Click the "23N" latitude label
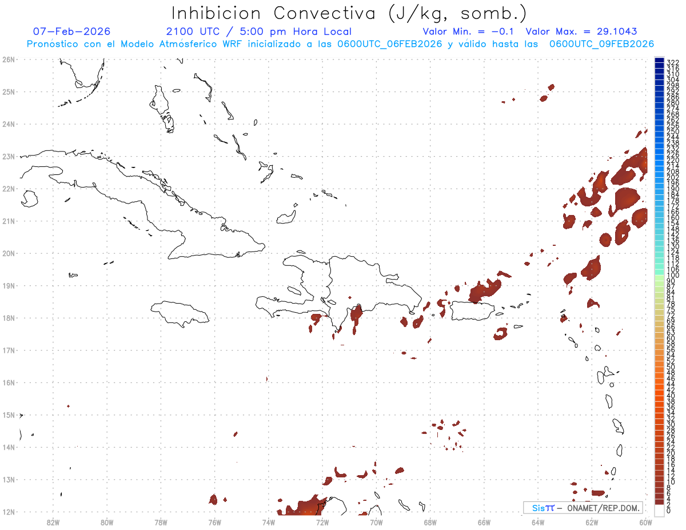 9,156
